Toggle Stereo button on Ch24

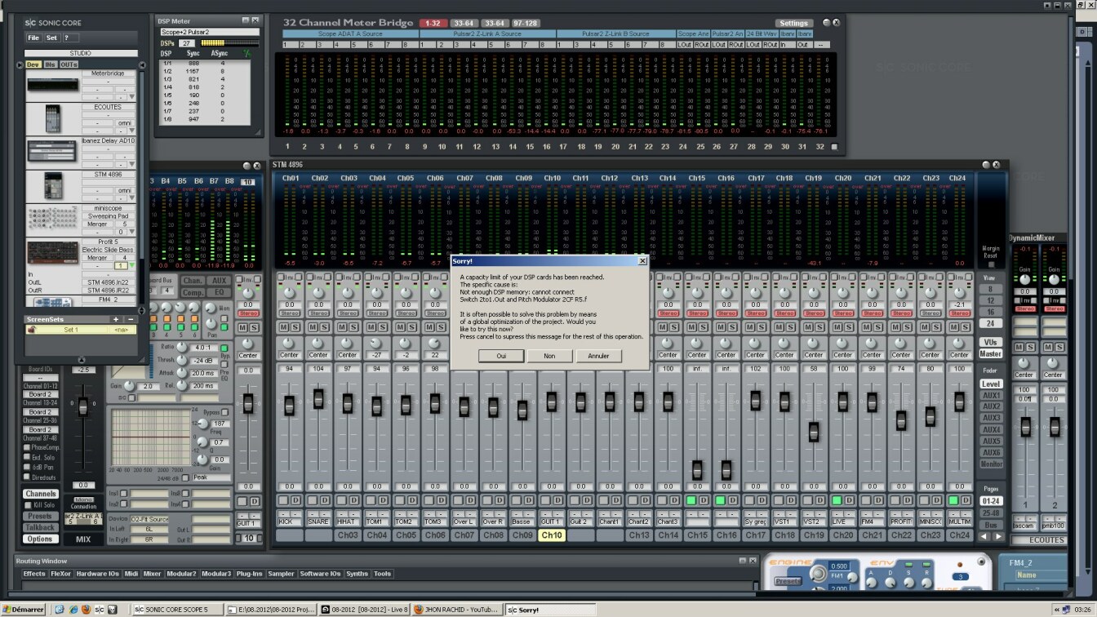click(960, 313)
